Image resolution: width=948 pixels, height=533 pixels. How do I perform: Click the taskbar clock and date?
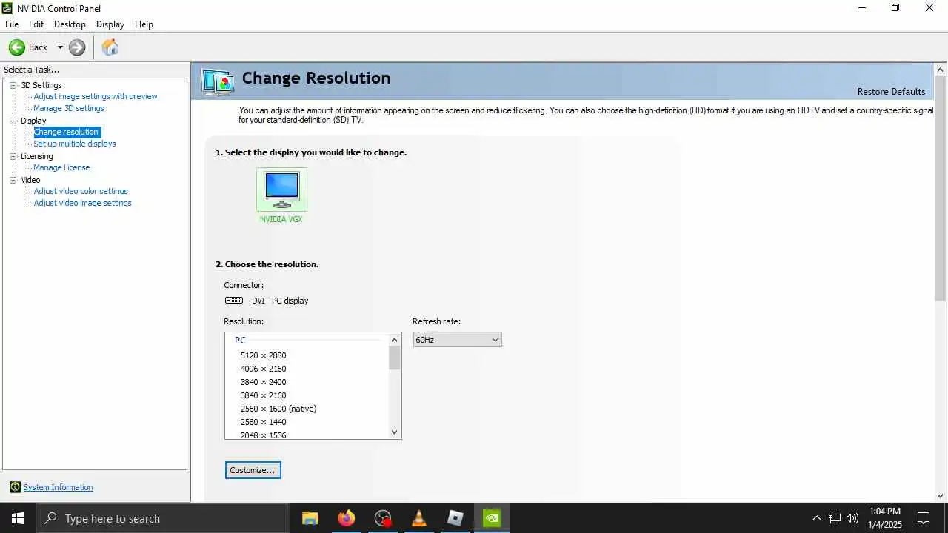[x=885, y=518]
